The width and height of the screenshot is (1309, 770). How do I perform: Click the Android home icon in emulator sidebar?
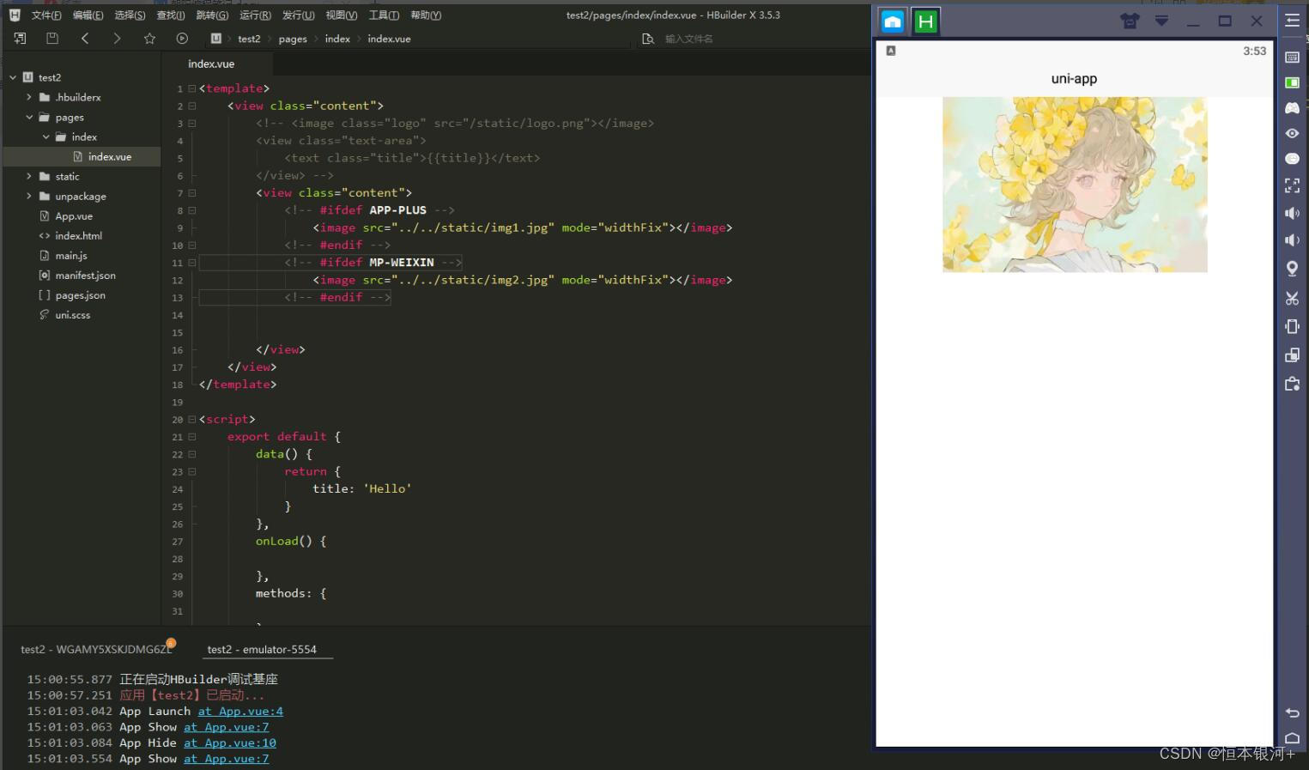click(1292, 738)
